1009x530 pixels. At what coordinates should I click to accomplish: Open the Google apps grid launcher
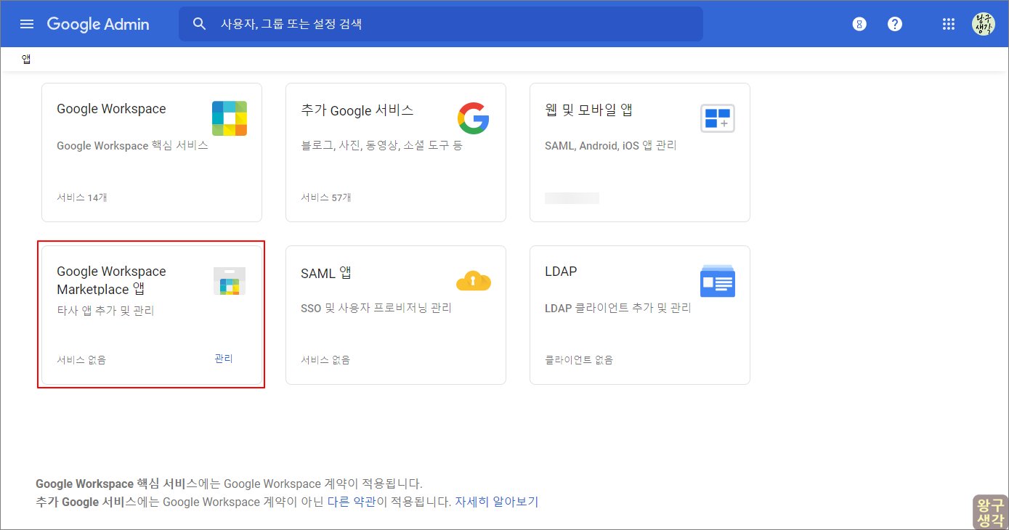click(948, 24)
